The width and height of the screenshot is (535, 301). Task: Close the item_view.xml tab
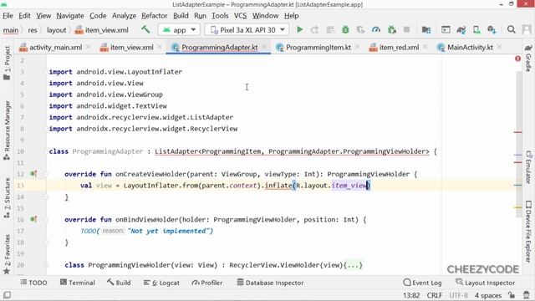pos(160,47)
